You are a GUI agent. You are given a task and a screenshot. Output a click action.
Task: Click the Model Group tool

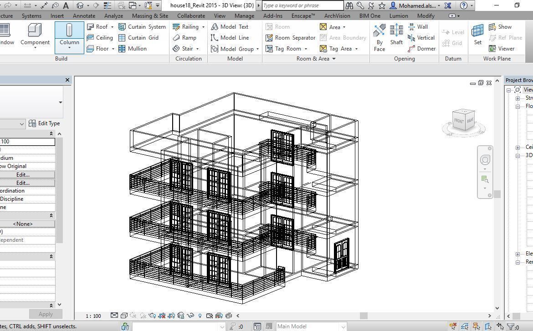pyautogui.click(x=232, y=49)
